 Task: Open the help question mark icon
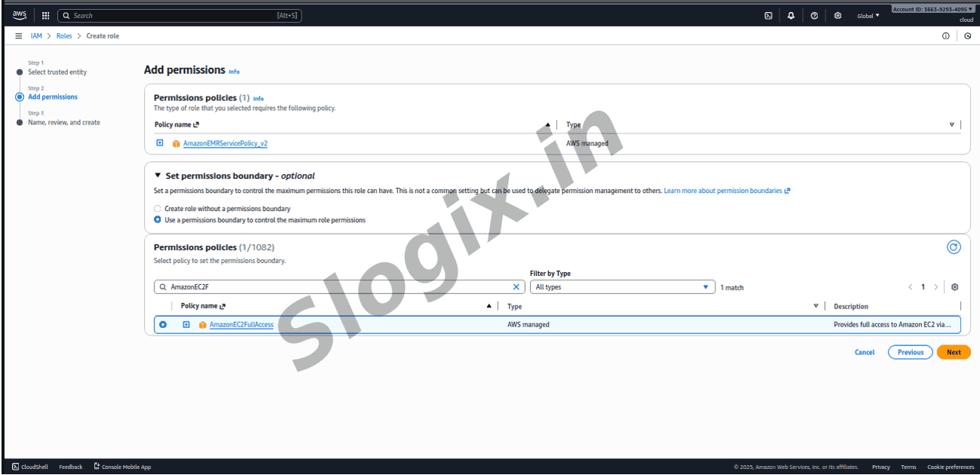pos(814,15)
